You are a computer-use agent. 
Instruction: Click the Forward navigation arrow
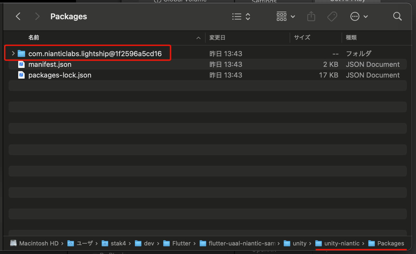click(x=37, y=16)
